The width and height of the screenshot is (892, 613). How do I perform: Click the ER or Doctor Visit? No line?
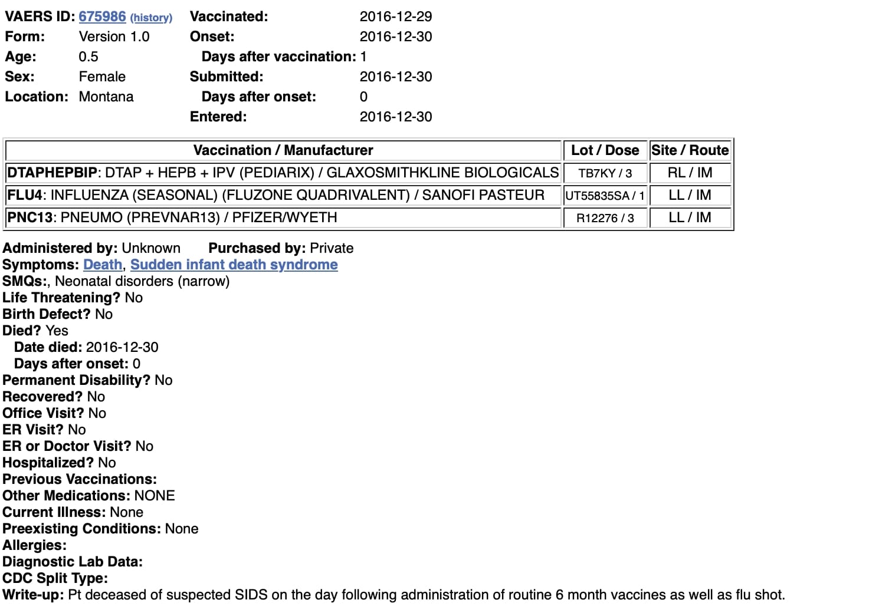coord(78,446)
